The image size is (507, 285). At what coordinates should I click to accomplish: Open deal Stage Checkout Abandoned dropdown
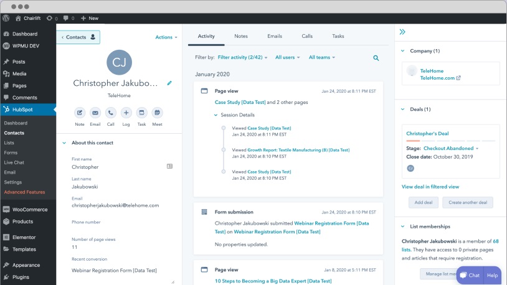coord(451,148)
